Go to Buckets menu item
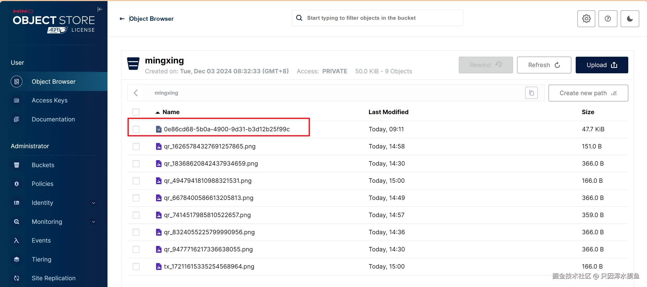 click(x=43, y=165)
